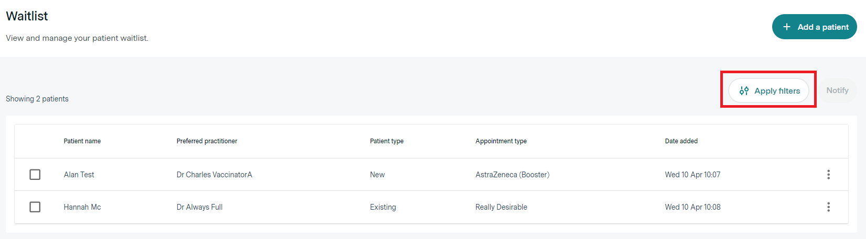The width and height of the screenshot is (866, 239).
Task: Sort by the Patient name column header
Action: click(82, 141)
